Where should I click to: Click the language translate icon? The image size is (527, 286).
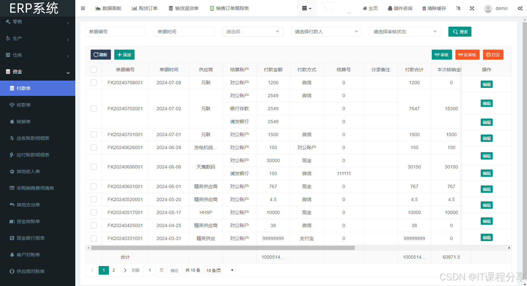click(x=458, y=8)
